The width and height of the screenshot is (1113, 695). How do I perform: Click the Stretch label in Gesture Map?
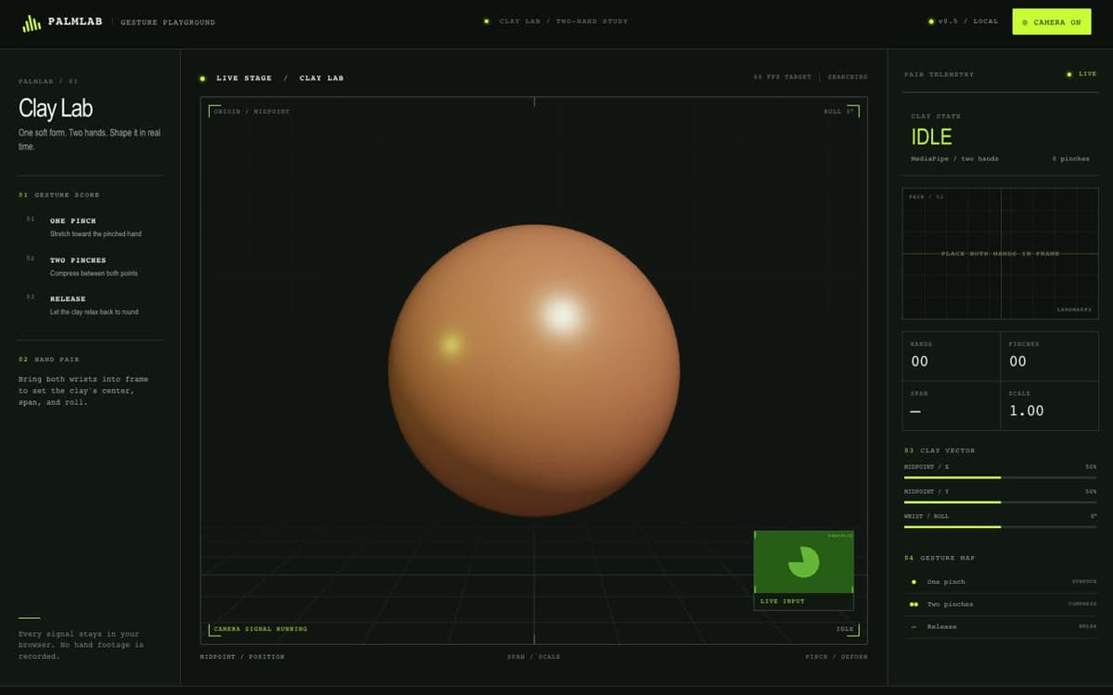click(1084, 582)
